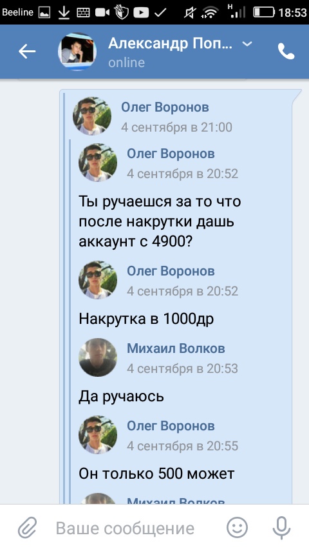The height and width of the screenshot is (551, 309).
Task: Select the message 'Накрутка в 1000др'
Action: (146, 319)
